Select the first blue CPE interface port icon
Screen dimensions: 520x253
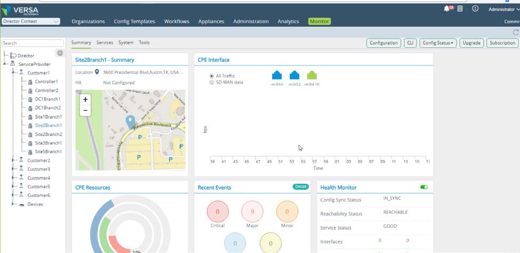click(277, 75)
